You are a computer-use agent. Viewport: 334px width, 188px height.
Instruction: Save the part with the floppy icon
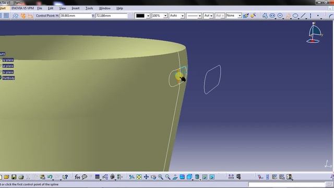click(x=14, y=177)
